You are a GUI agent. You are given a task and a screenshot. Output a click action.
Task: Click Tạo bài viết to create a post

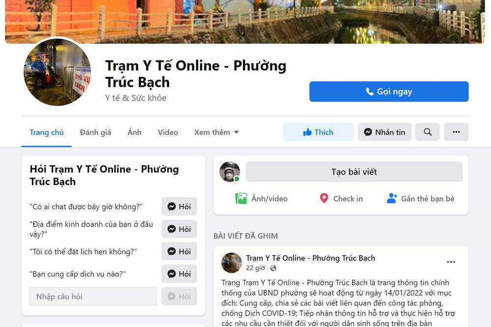[x=354, y=172]
